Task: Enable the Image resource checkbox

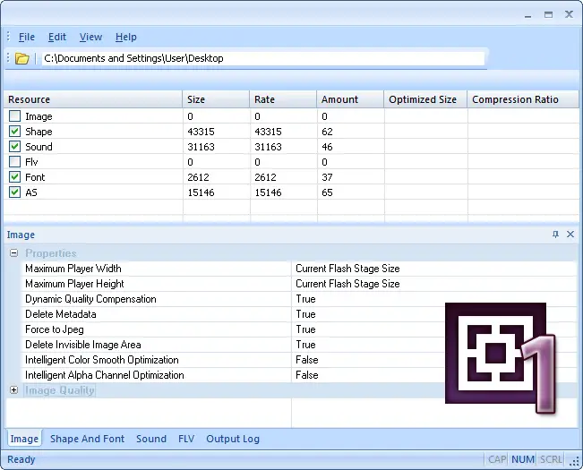Action: click(15, 116)
